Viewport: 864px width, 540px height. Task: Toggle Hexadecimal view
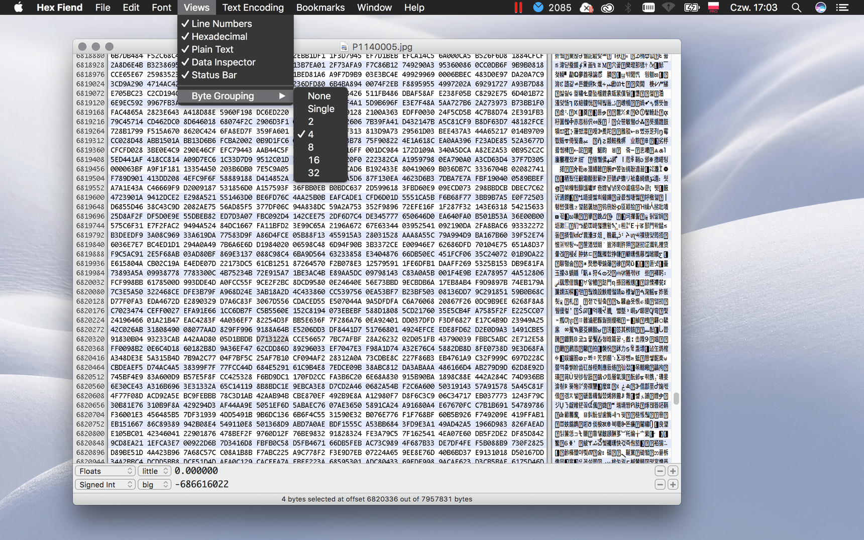[x=236, y=36]
